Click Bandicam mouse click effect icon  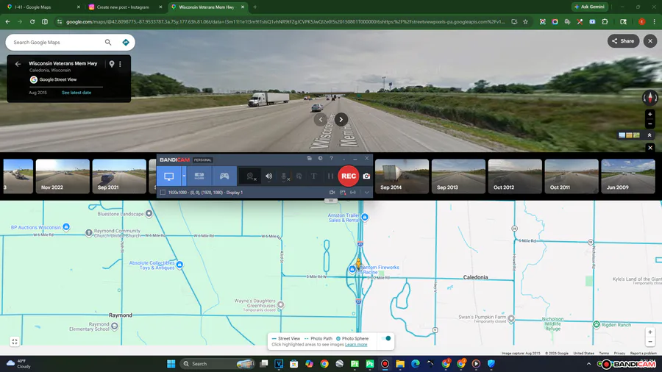(299, 176)
